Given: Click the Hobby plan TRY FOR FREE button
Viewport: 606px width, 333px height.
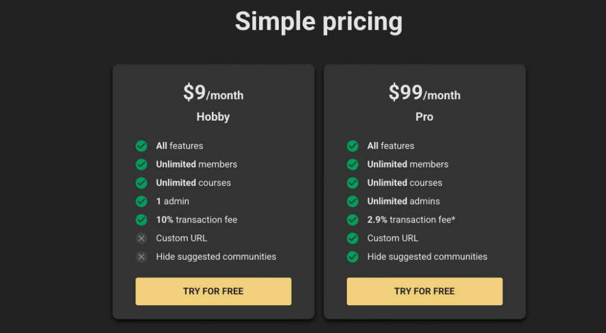Looking at the screenshot, I should [x=213, y=291].
